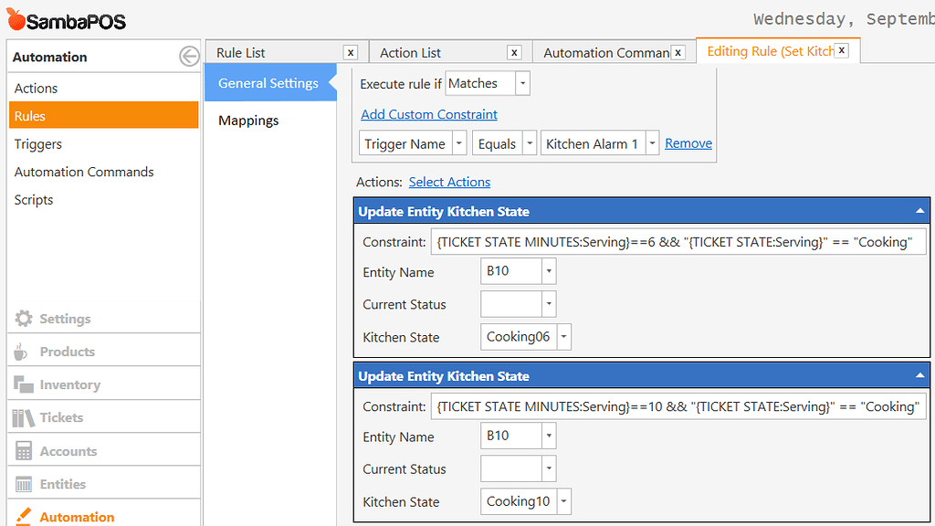Open the Kitchen State Cooking06 dropdown
The image size is (935, 526).
pyautogui.click(x=563, y=337)
